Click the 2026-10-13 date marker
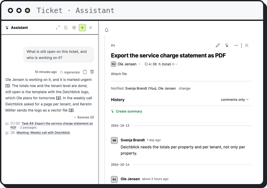267x188 pixels. pyautogui.click(x=120, y=126)
